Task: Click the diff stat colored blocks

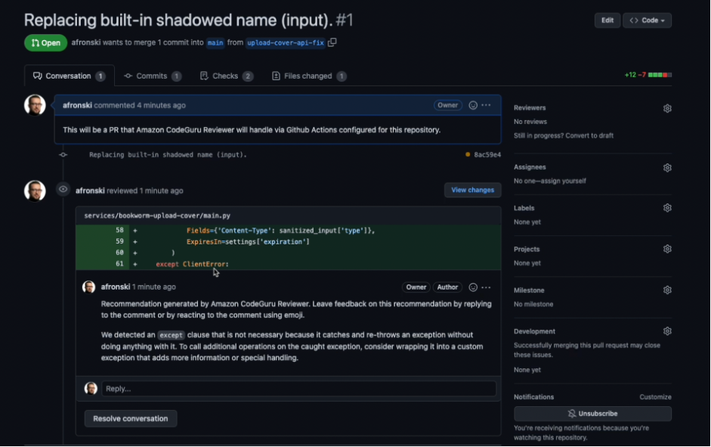Action: pyautogui.click(x=660, y=75)
